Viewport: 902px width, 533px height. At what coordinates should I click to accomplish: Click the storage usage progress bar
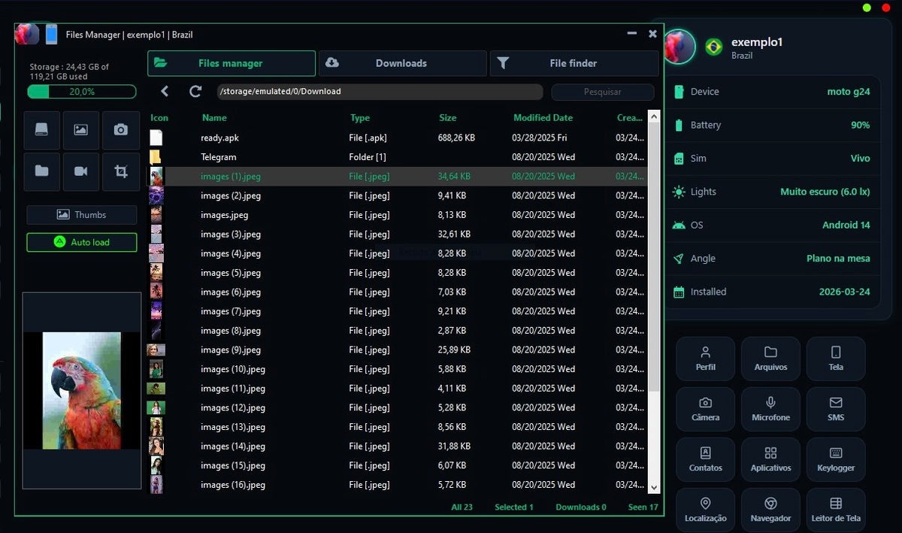tap(82, 92)
